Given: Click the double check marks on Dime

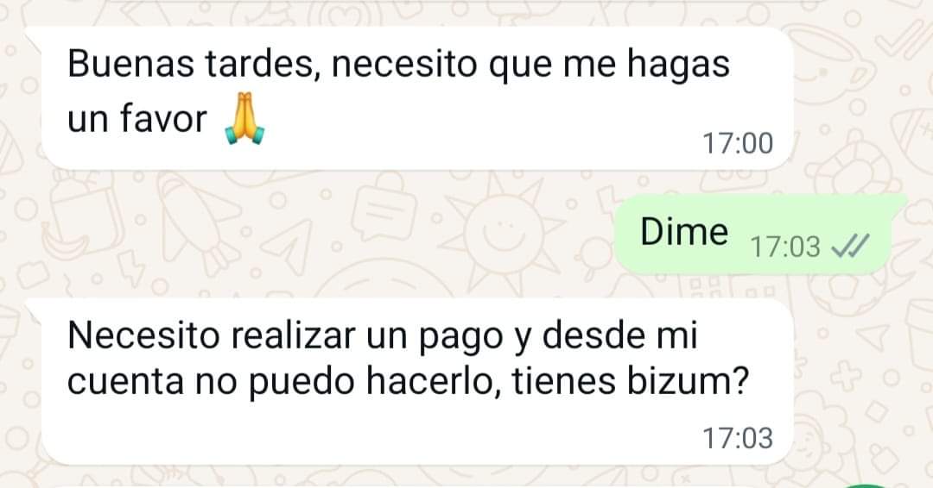Looking at the screenshot, I should 850,246.
